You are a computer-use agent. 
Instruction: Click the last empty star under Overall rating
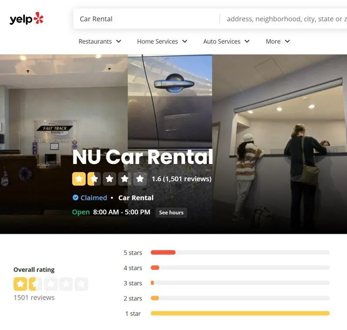(x=81, y=284)
